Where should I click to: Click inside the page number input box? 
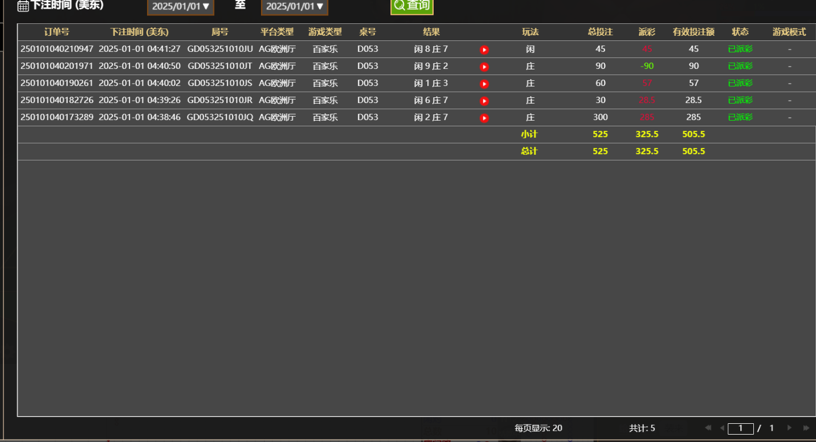click(x=741, y=428)
